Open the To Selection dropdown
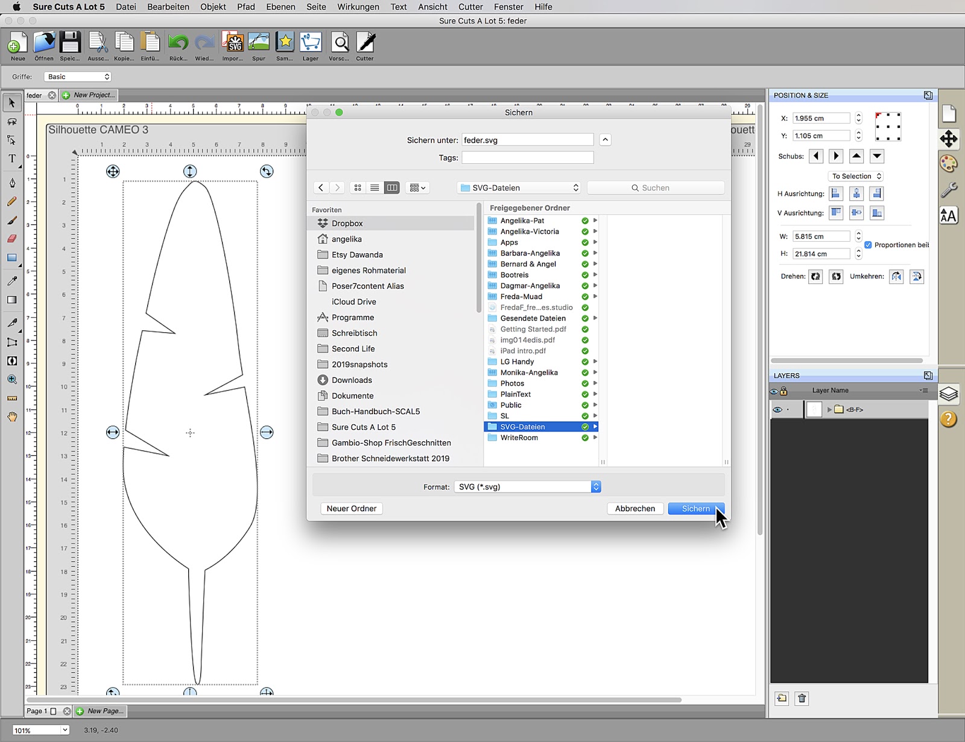Viewport: 965px width, 742px height. click(x=855, y=175)
